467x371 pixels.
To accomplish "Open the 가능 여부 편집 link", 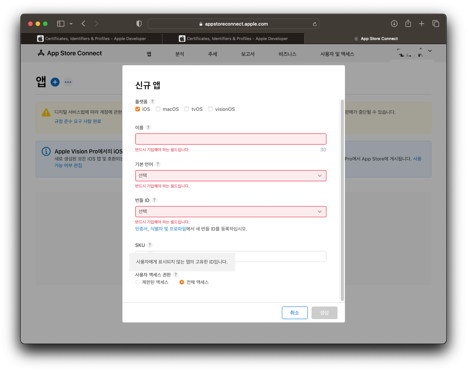I will 68,165.
